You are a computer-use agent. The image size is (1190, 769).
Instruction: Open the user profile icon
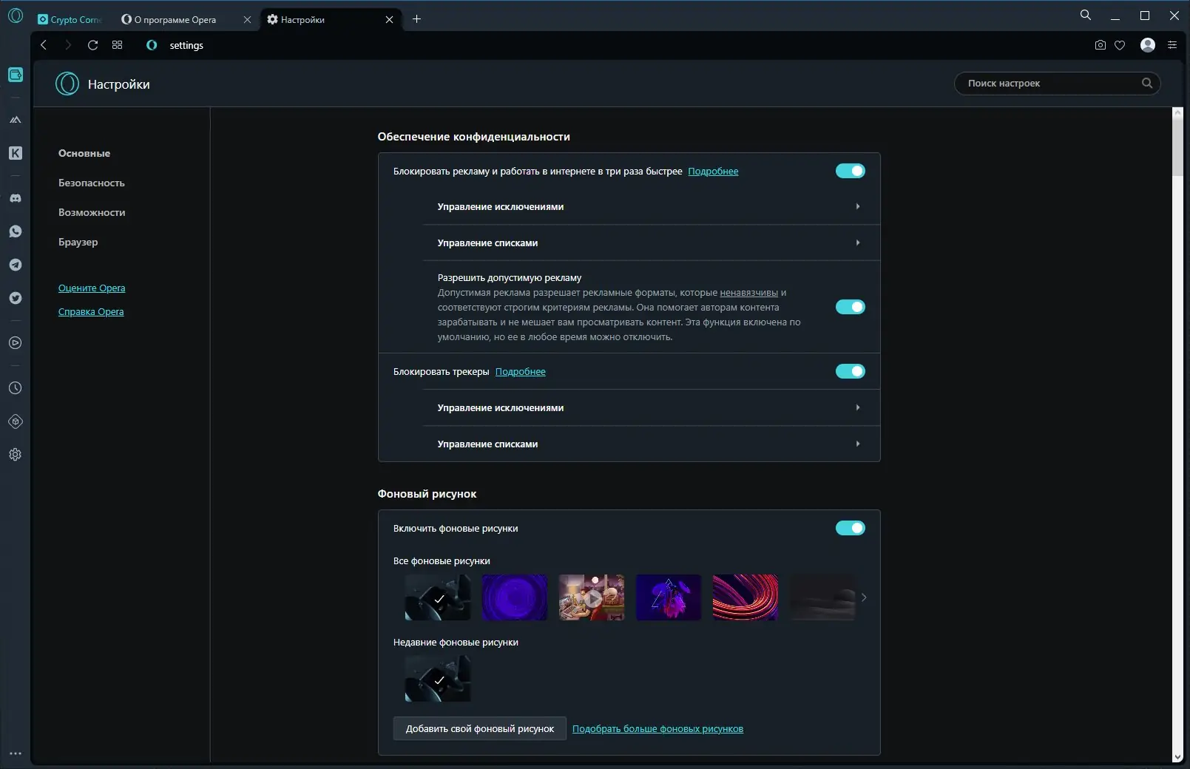(x=1148, y=45)
